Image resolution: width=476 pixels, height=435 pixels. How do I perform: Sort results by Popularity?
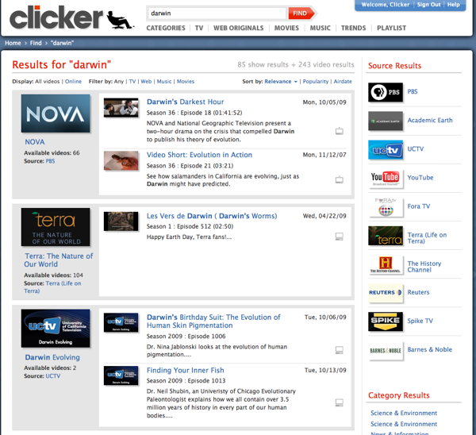(316, 82)
